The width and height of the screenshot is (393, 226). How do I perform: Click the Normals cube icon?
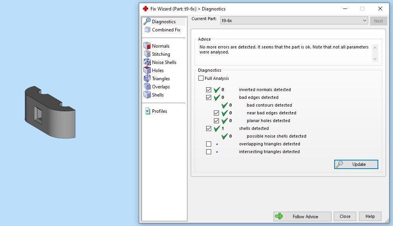tap(147, 46)
